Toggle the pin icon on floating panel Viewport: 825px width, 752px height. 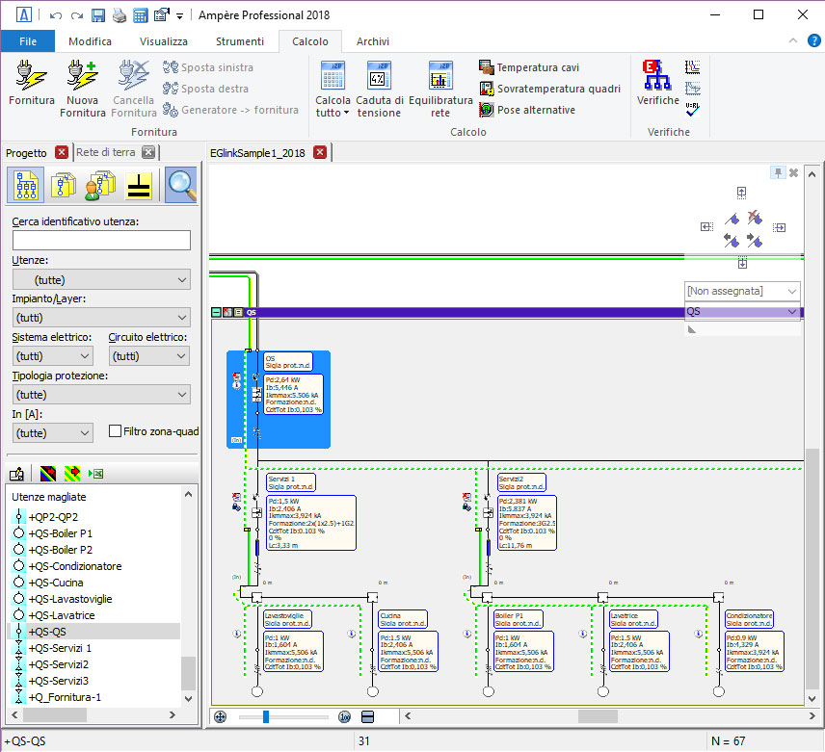pos(778,172)
